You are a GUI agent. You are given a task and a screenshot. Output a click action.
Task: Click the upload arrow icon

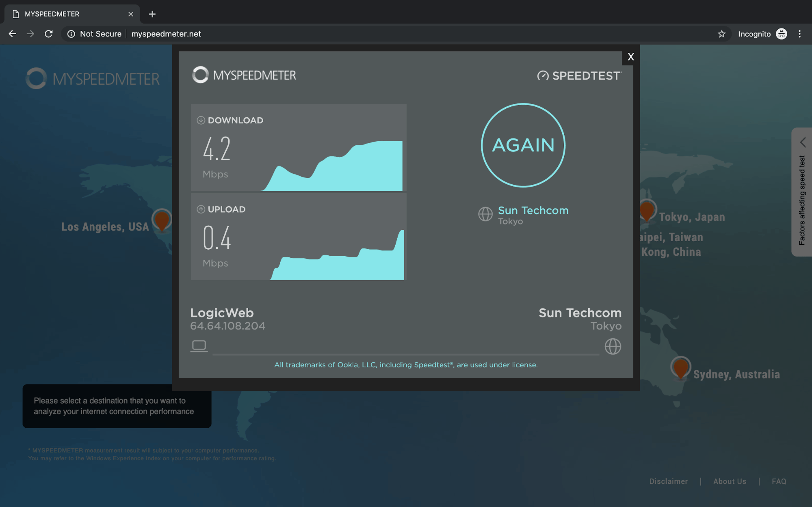pos(201,209)
